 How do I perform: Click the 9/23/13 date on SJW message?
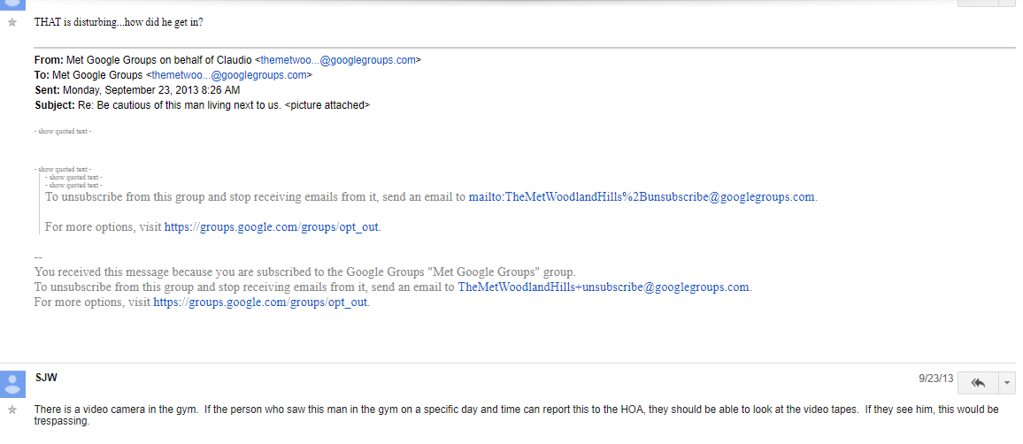click(x=936, y=379)
